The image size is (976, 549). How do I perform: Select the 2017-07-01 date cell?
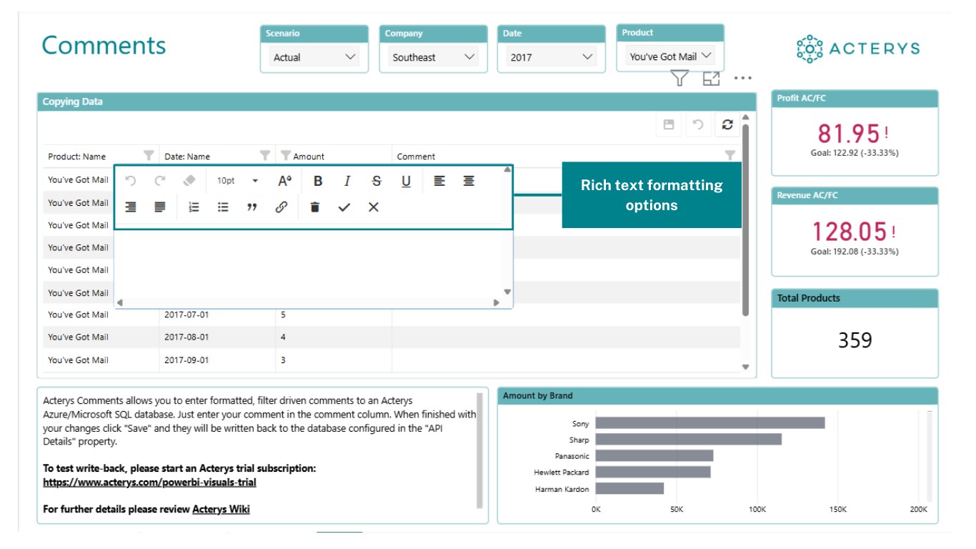click(217, 315)
